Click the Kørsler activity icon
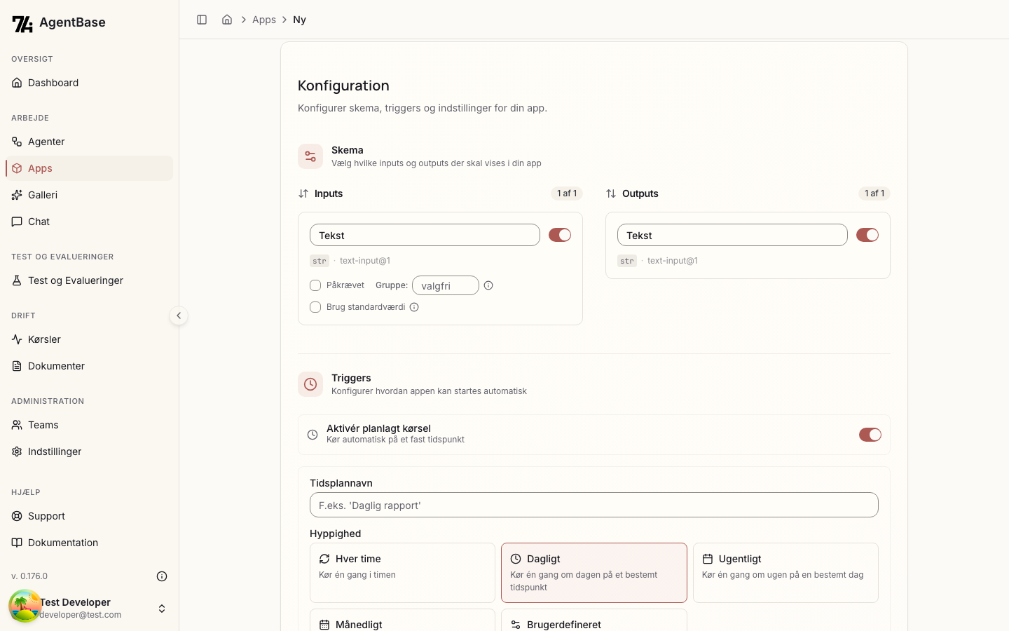This screenshot has height=631, width=1009. [17, 339]
